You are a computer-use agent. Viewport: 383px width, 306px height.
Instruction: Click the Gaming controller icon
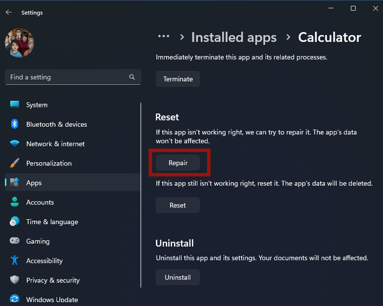point(15,241)
